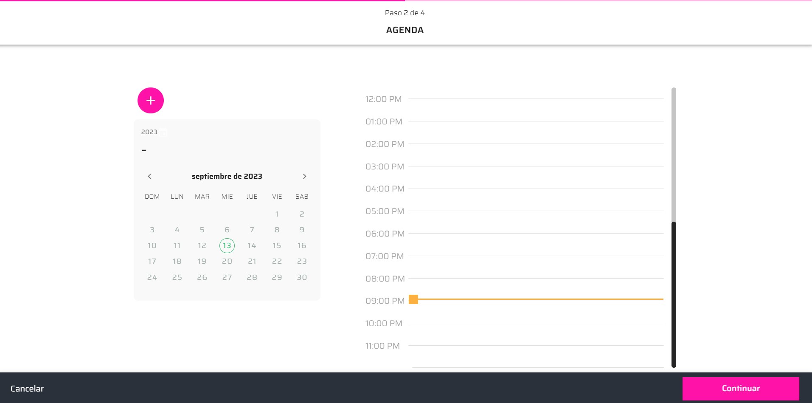
Task: Click the 09:00 PM time label
Action: click(x=385, y=301)
